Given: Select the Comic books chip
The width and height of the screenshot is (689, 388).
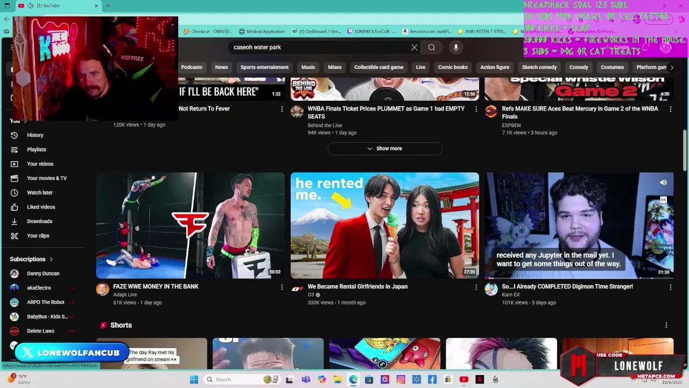Looking at the screenshot, I should click(x=453, y=67).
